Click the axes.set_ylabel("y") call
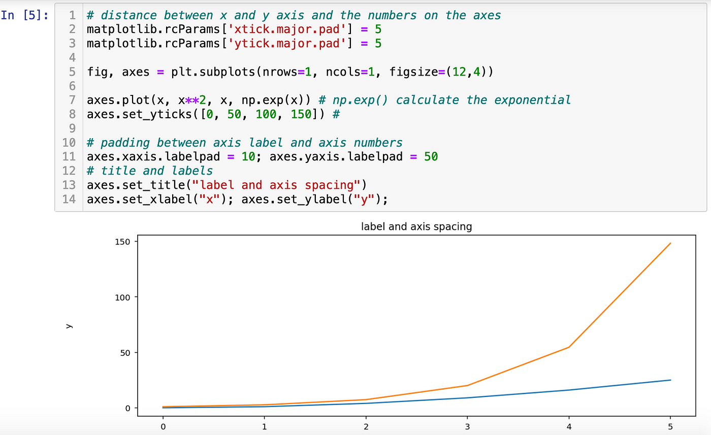This screenshot has width=711, height=435. 311,199
